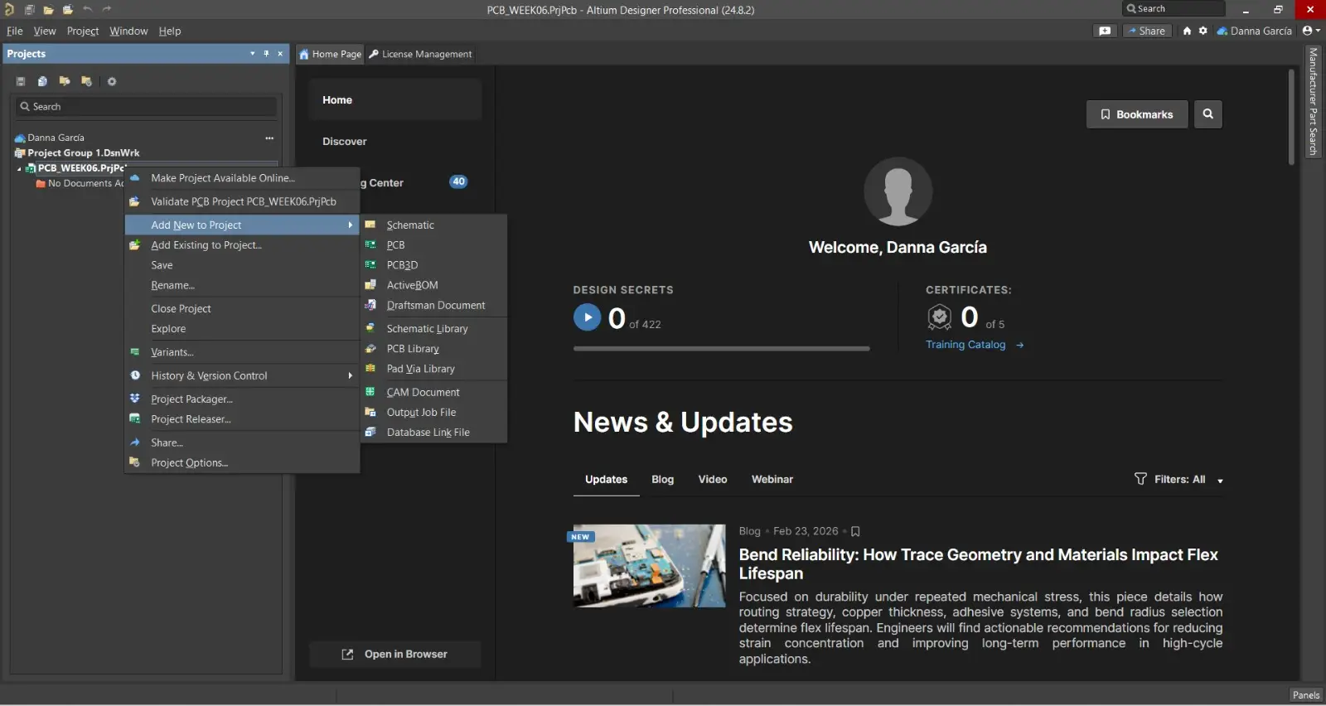
Task: Click the Save All icon in quick access bar
Action: [29, 9]
